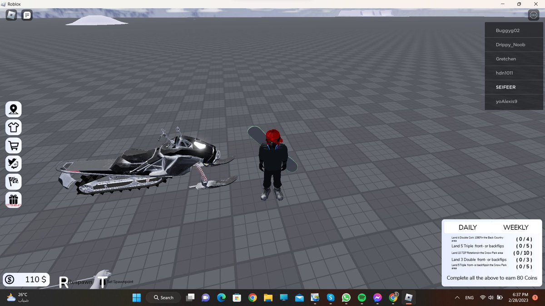Open the clothing T-shirt customization button

(14, 127)
